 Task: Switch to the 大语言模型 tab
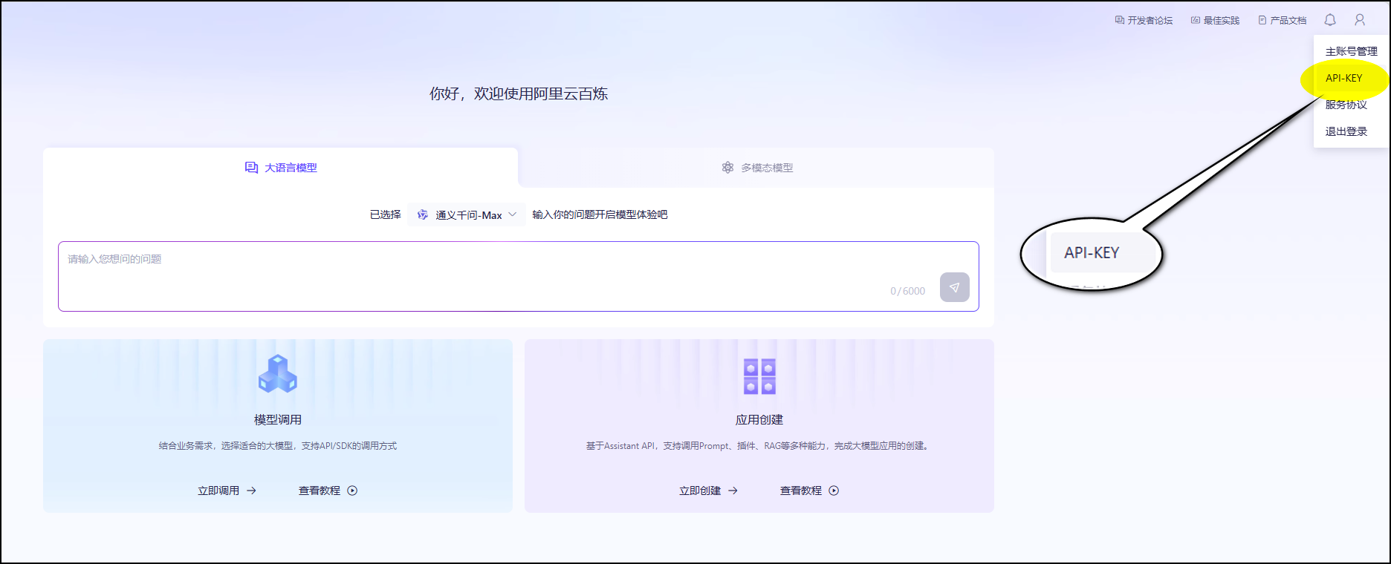(281, 168)
